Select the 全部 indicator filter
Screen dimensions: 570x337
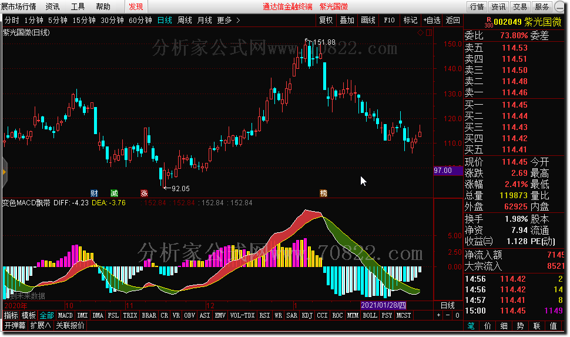pos(47,315)
